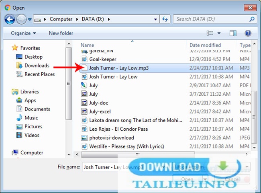Image resolution: width=261 pixels, height=193 pixels.
Task: Open the Documents library
Action: [37, 109]
